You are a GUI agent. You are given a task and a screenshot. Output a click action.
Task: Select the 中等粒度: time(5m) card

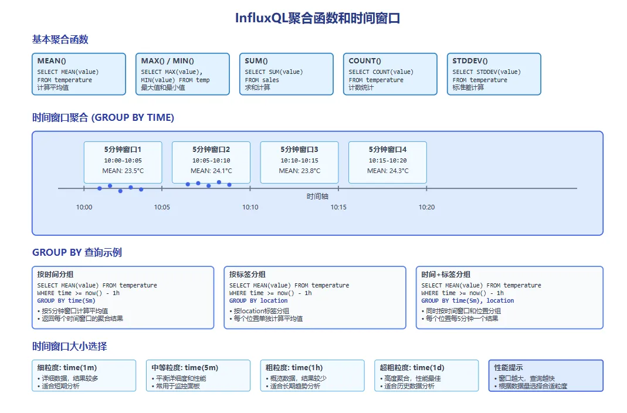[198, 375]
